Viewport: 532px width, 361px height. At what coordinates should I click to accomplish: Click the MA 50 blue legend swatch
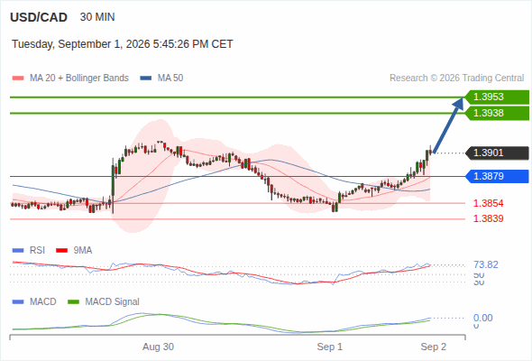tap(146, 79)
